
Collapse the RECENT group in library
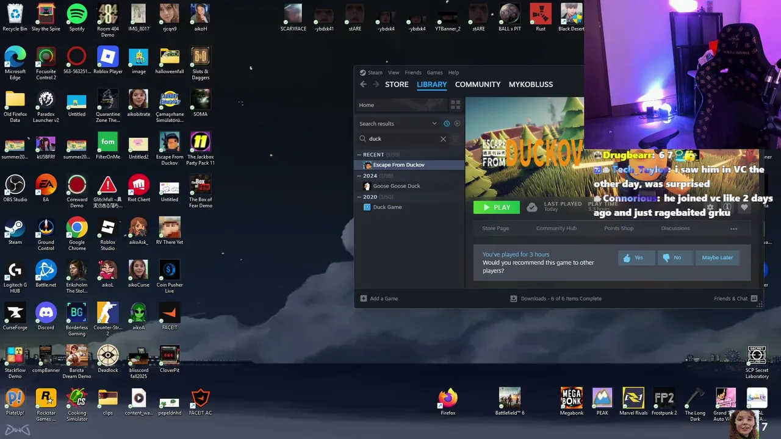coord(359,155)
